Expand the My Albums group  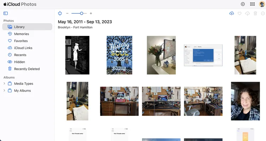click(4, 91)
